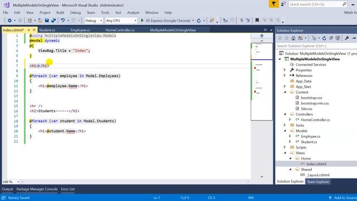The width and height of the screenshot is (357, 201).
Task: Open the Output panel tab
Action: [7, 189]
